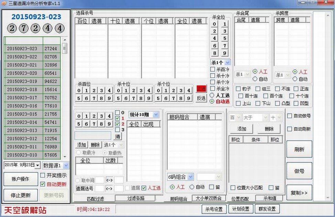The height and width of the screenshot is (217, 335).
Task: Enable the 杀百冷 checkbox
Action: pos(213,69)
